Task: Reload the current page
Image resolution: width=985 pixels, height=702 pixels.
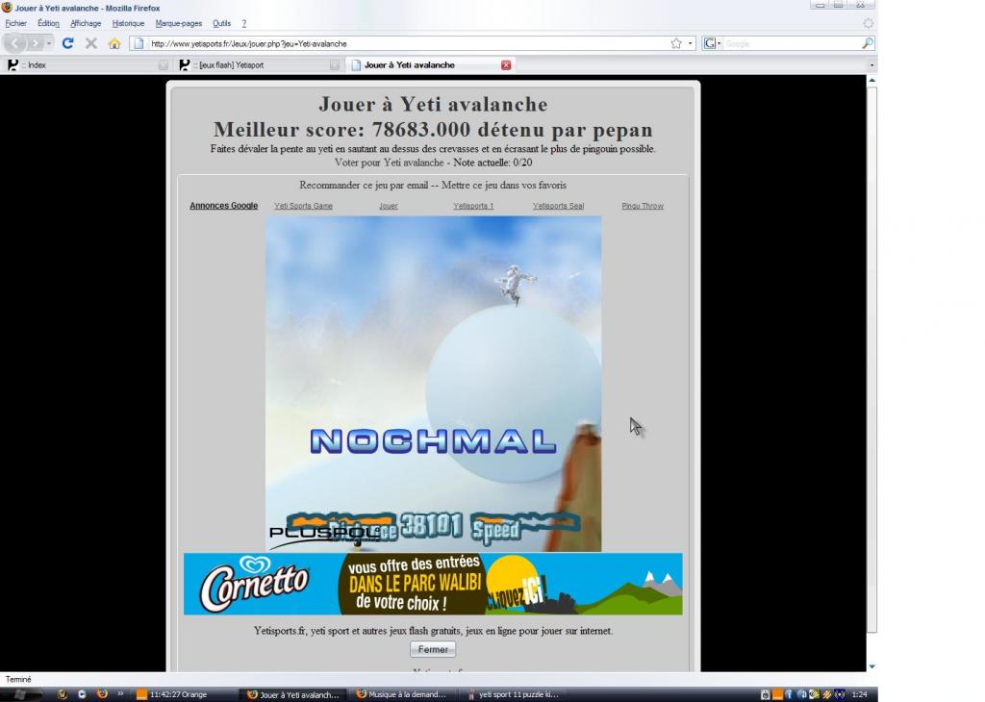Action: 68,43
